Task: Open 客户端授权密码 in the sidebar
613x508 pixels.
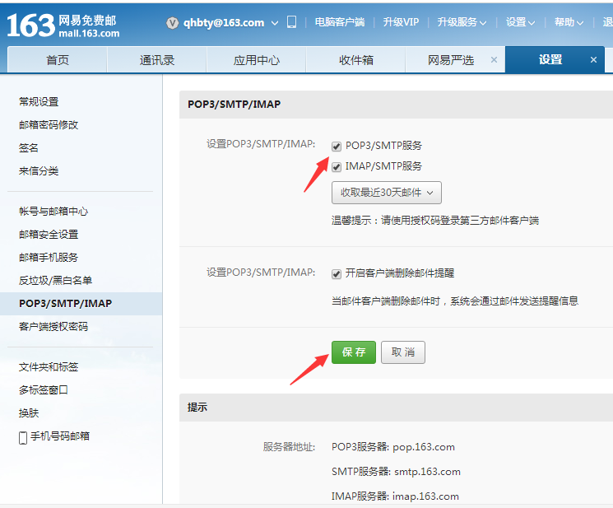Action: click(x=53, y=327)
